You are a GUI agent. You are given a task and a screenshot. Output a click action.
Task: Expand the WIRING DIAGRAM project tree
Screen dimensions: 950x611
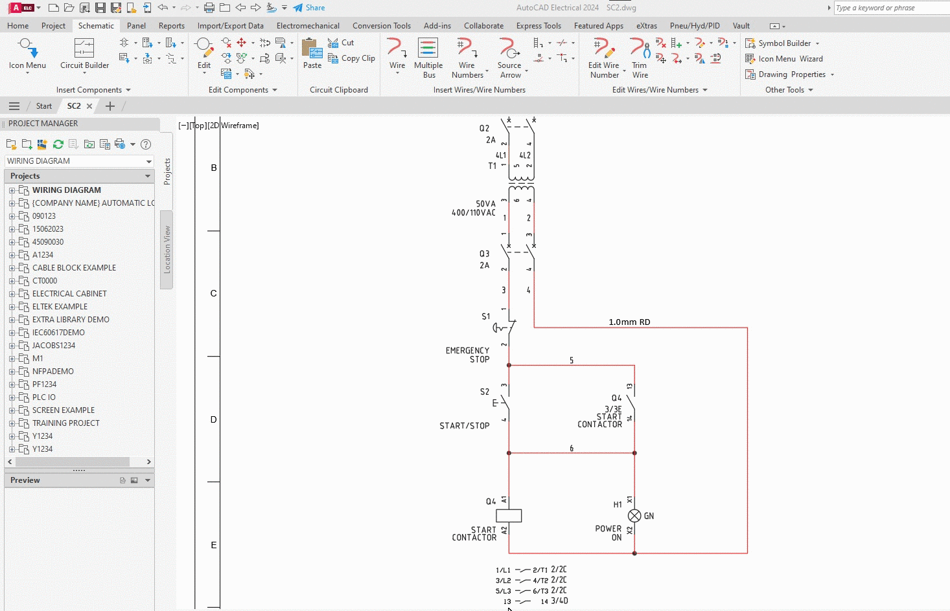tap(12, 190)
